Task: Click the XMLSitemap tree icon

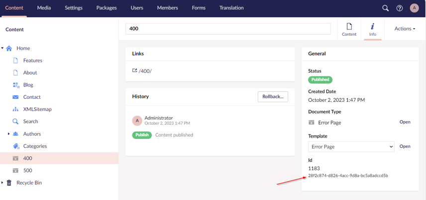Action: pos(15,109)
